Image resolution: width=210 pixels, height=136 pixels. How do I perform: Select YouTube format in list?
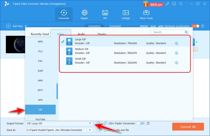40,119
